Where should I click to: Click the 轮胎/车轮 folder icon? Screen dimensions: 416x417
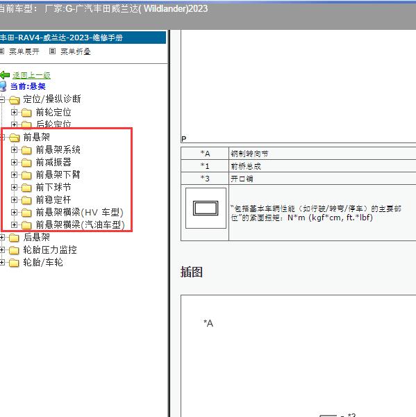pos(14,263)
